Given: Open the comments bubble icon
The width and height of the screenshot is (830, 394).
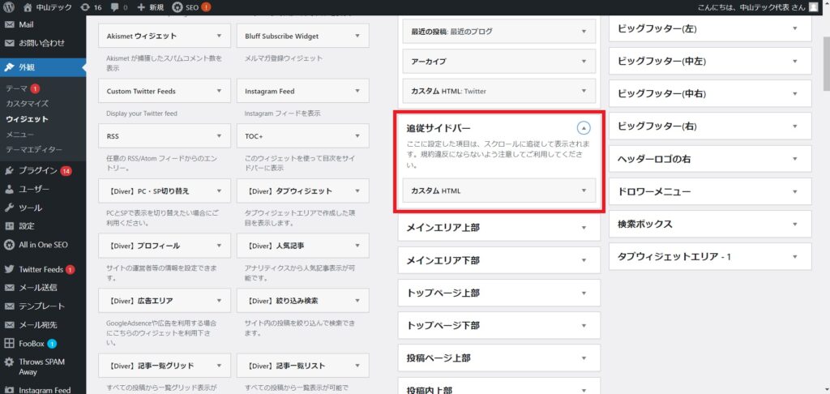Looking at the screenshot, I should [114, 7].
